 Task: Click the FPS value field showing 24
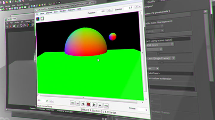[45, 101]
